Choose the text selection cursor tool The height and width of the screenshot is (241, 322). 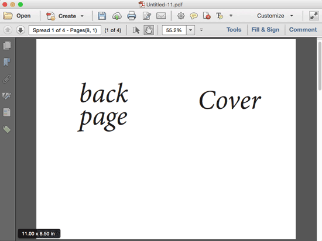136,30
